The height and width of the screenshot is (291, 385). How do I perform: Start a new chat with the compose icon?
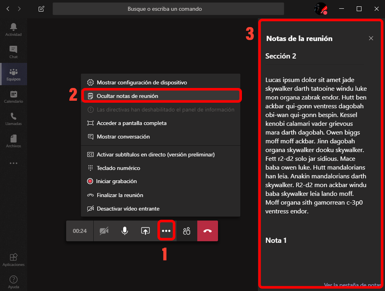point(41,8)
